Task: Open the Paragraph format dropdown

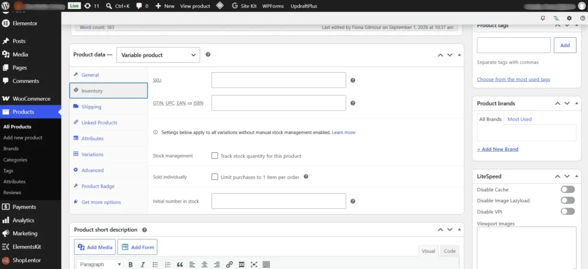Action: click(100, 264)
